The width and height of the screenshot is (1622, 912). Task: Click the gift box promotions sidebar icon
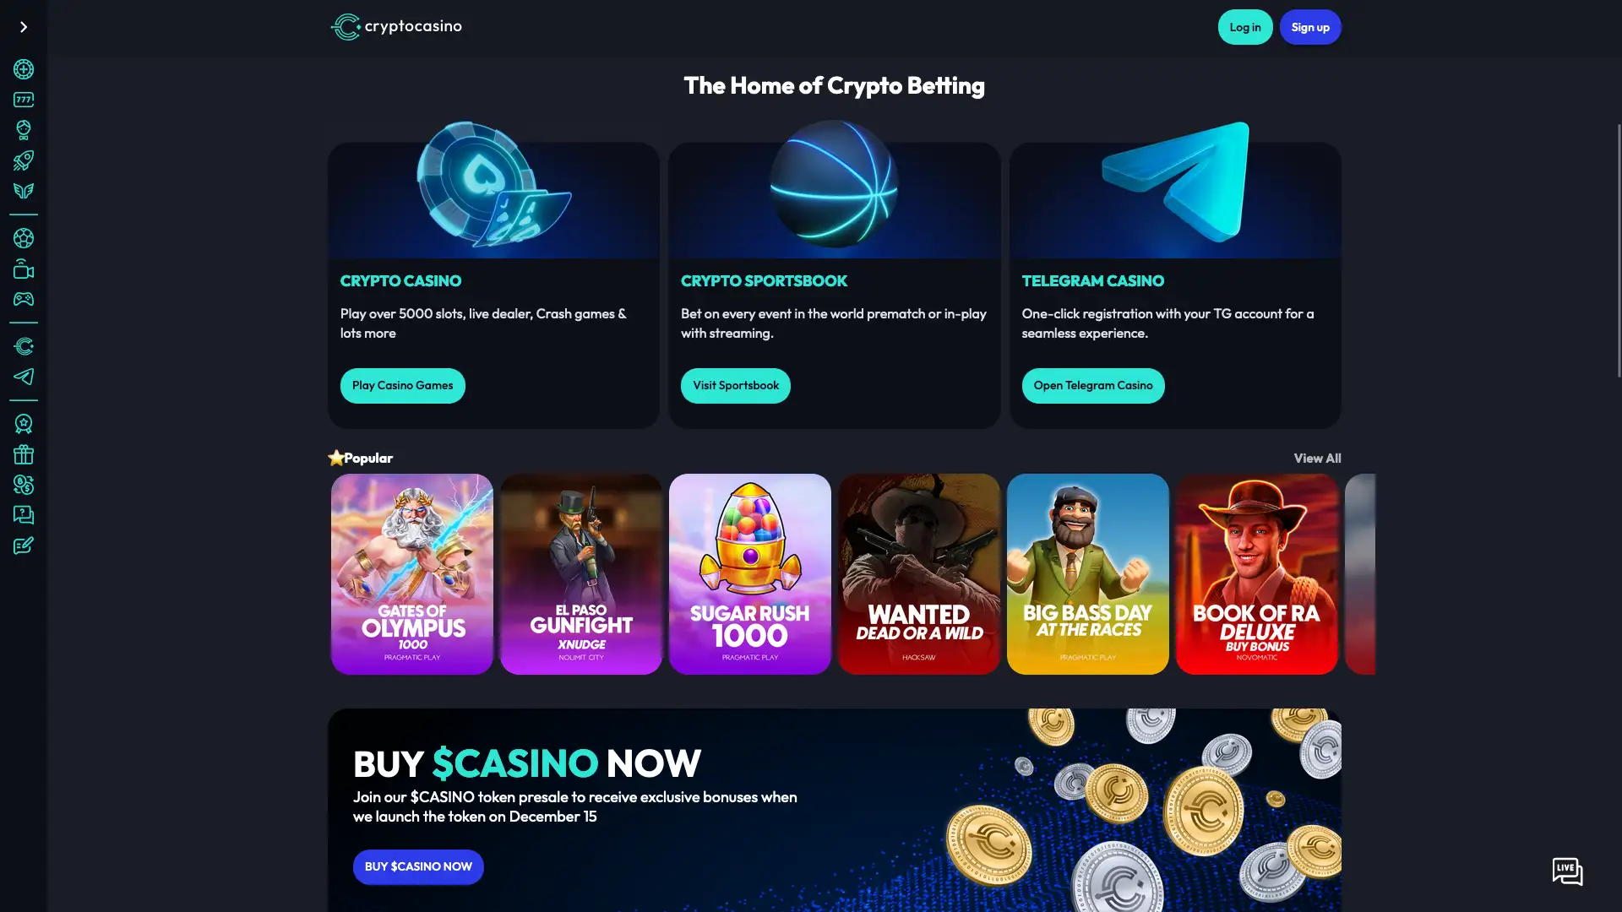coord(24,454)
